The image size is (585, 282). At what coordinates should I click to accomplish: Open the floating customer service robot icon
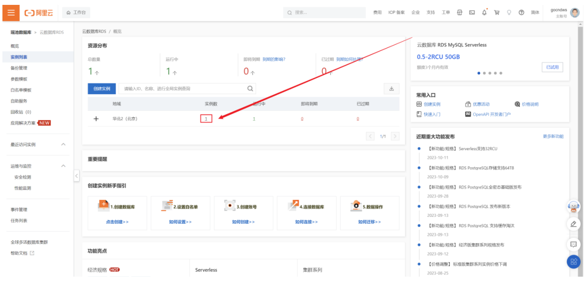pyautogui.click(x=574, y=207)
